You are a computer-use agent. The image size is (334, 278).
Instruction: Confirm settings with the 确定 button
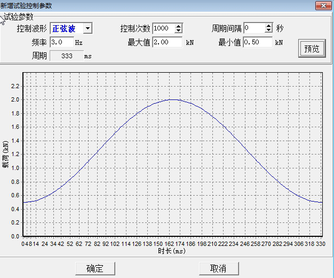click(95, 268)
